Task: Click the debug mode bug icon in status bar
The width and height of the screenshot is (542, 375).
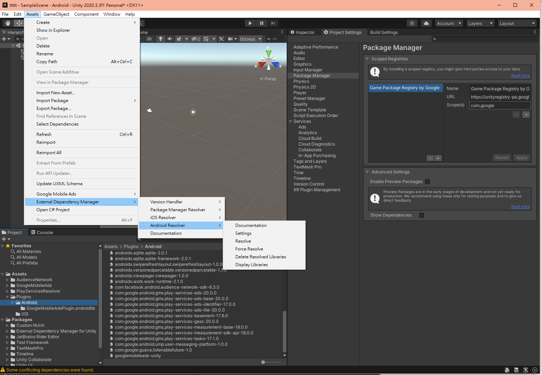Action: point(507,370)
